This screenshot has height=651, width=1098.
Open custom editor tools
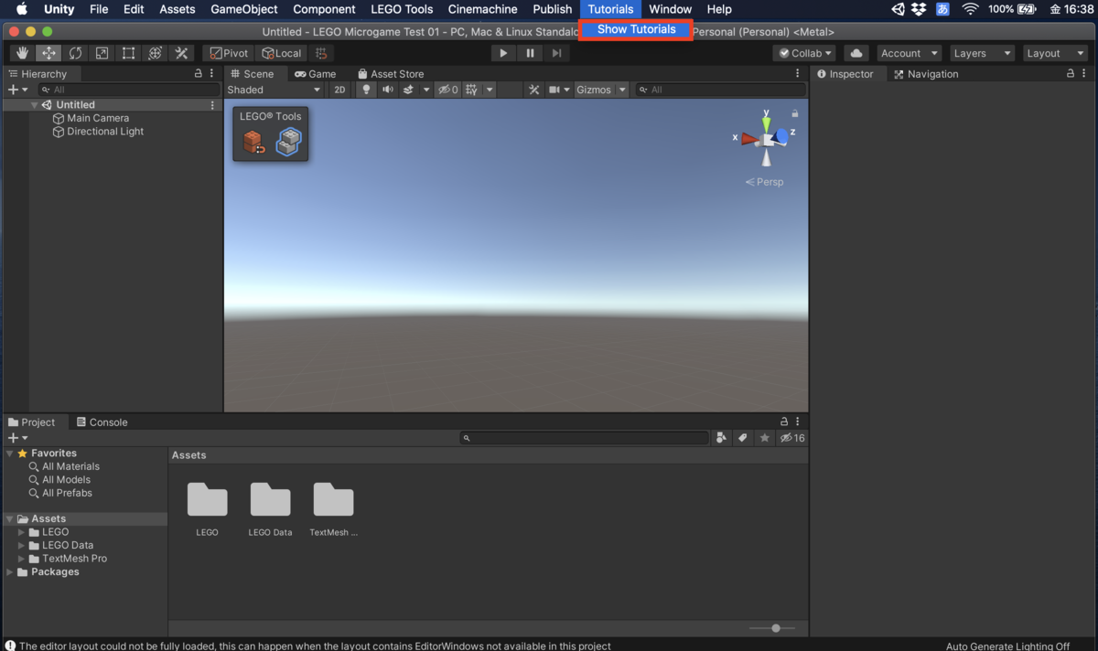[181, 53]
